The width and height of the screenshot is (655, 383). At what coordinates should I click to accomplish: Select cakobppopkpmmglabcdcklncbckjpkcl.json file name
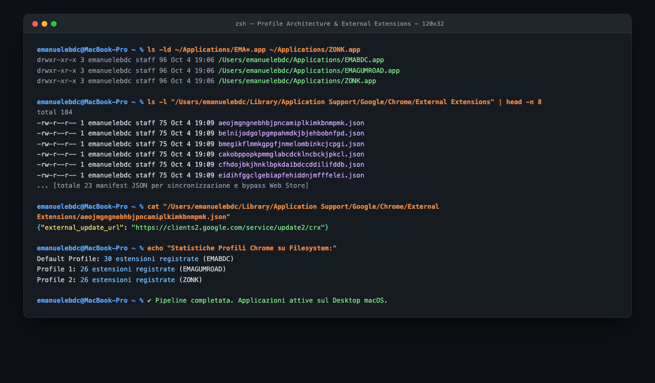(x=291, y=154)
